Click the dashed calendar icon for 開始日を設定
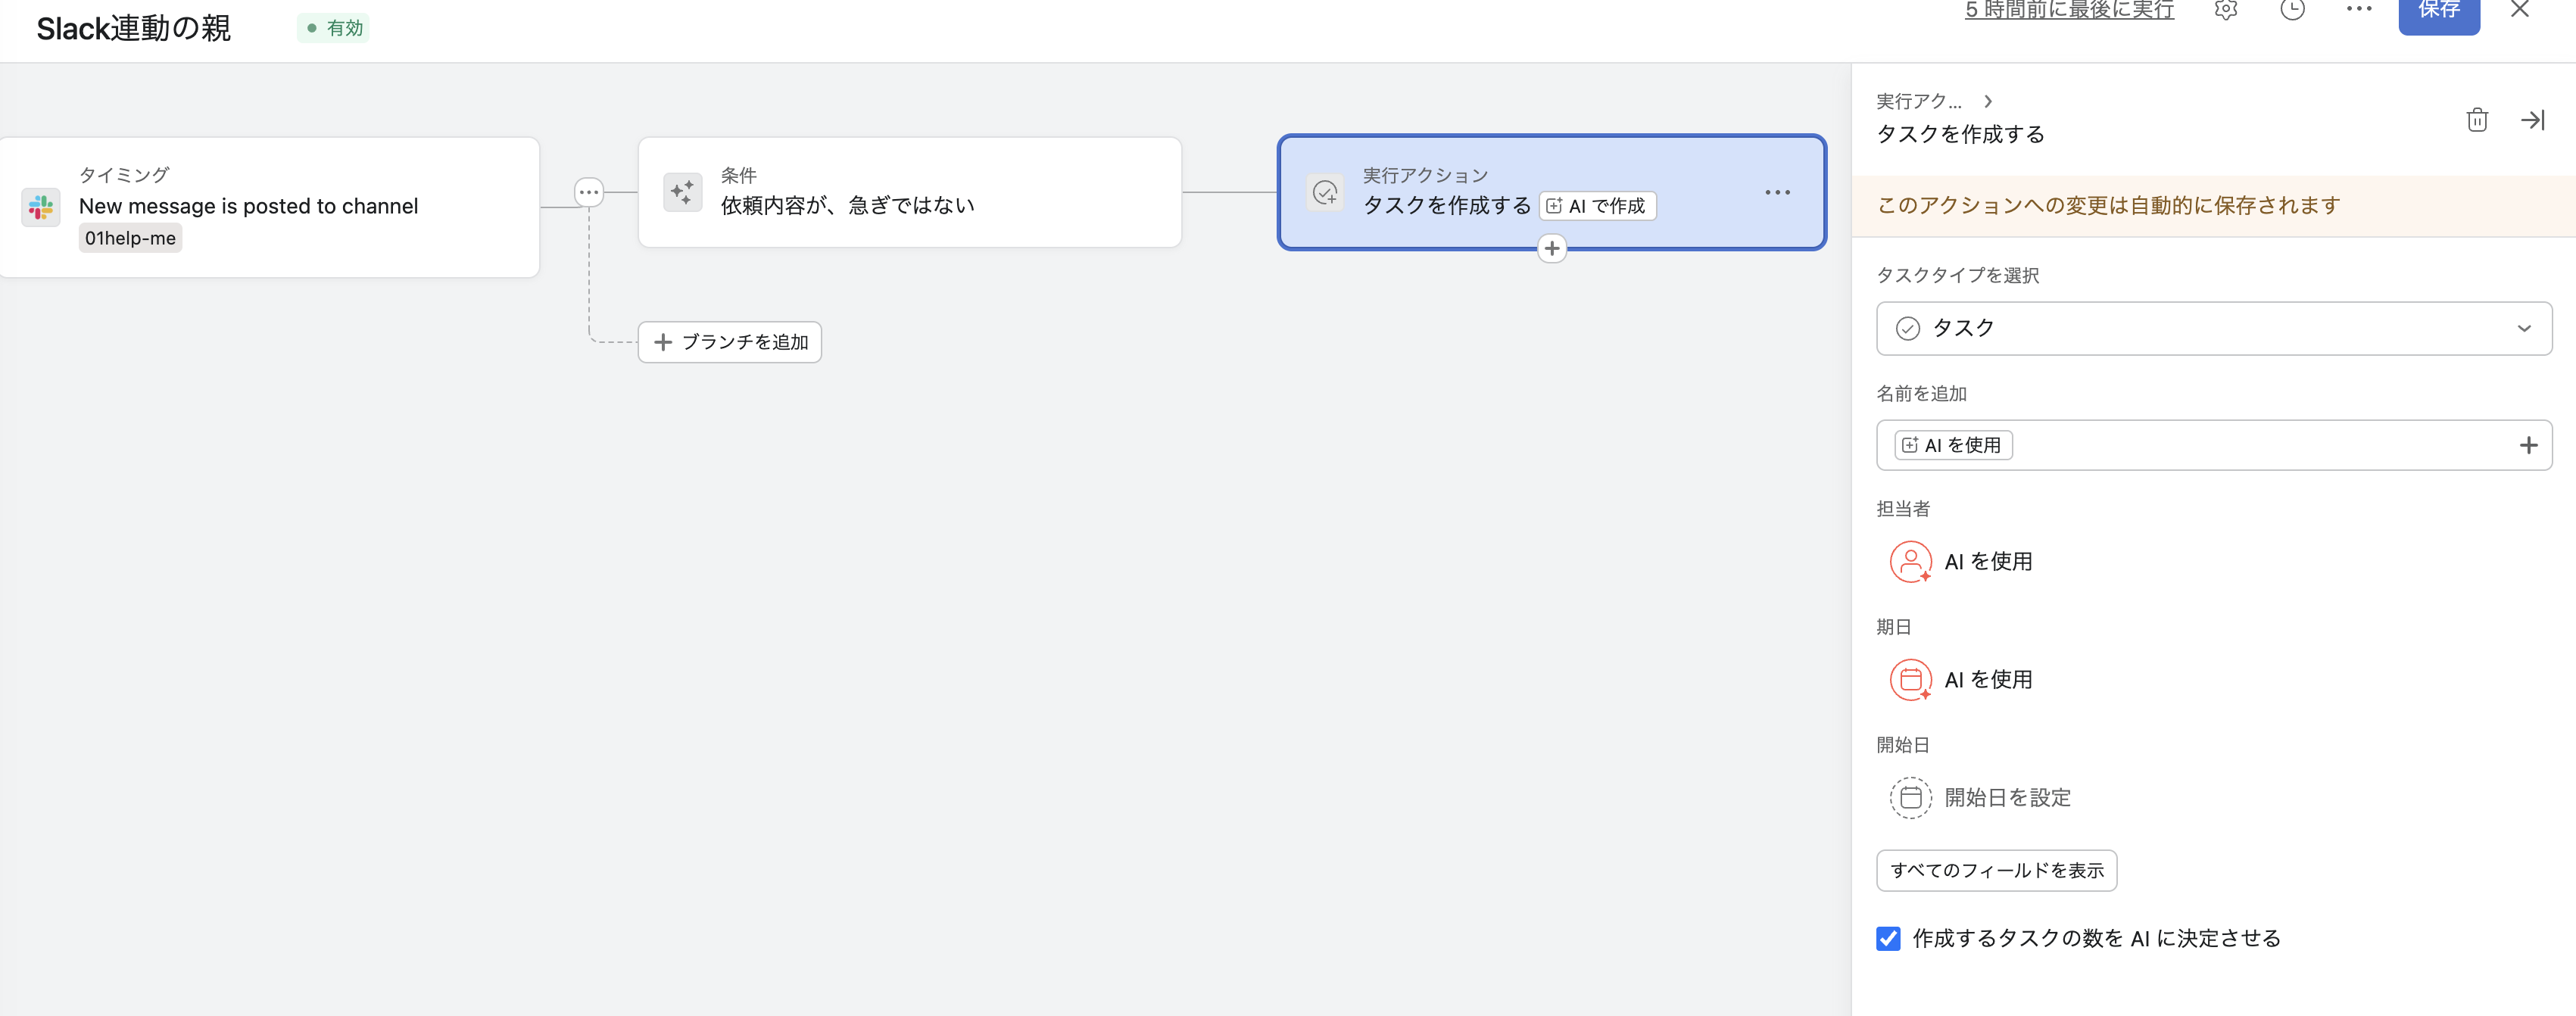 [1911, 798]
